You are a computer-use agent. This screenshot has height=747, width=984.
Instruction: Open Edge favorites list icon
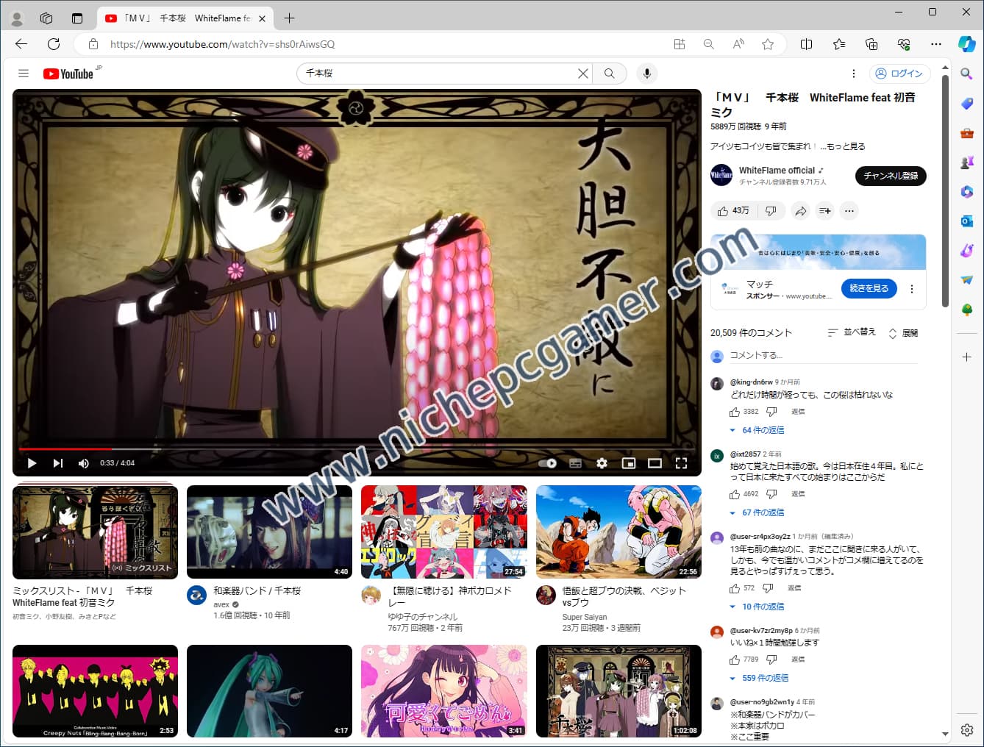[x=839, y=44]
